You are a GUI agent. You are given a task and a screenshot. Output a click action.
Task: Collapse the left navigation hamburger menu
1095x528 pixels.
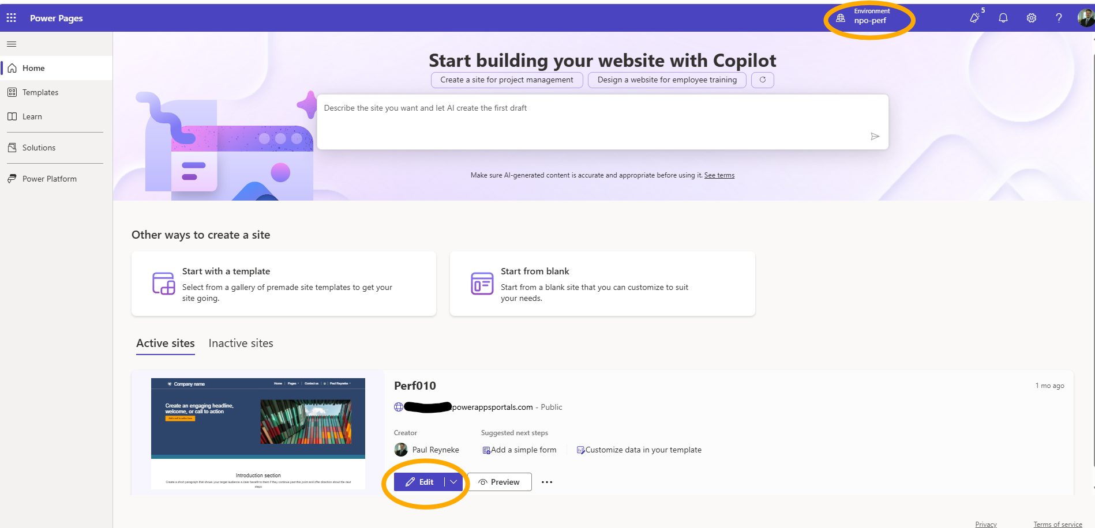pyautogui.click(x=12, y=44)
